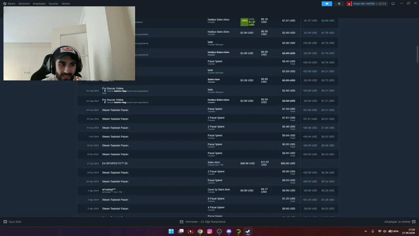Click the $2.81 USD wallet balance
This screenshot has height=236, width=419.
(328, 119)
